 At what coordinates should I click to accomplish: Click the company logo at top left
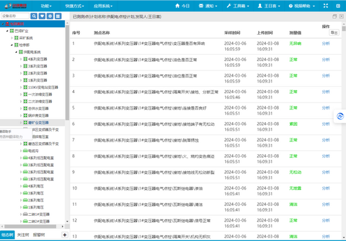coord(16,6)
